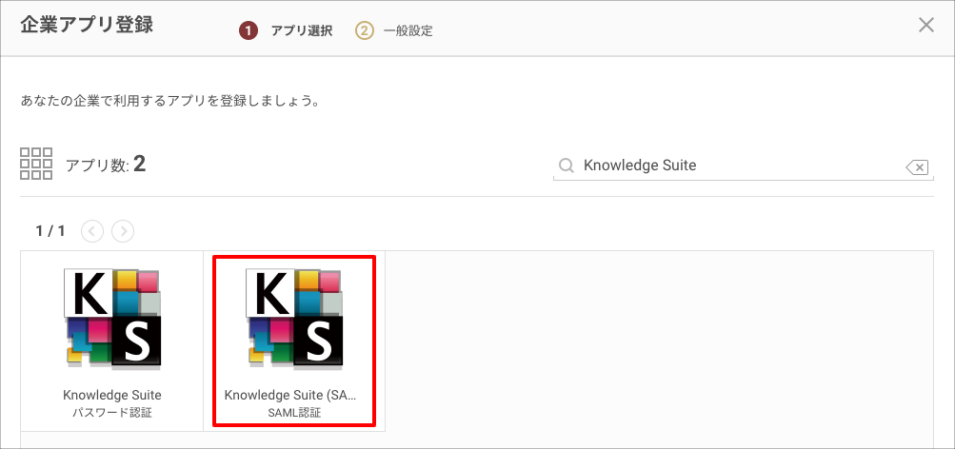Viewport: 955px width, 449px height.
Task: Click the step 2 number circle
Action: (x=365, y=30)
